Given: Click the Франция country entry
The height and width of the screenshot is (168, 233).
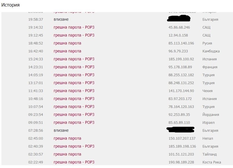Looking at the screenshot, I should [x=210, y=67].
